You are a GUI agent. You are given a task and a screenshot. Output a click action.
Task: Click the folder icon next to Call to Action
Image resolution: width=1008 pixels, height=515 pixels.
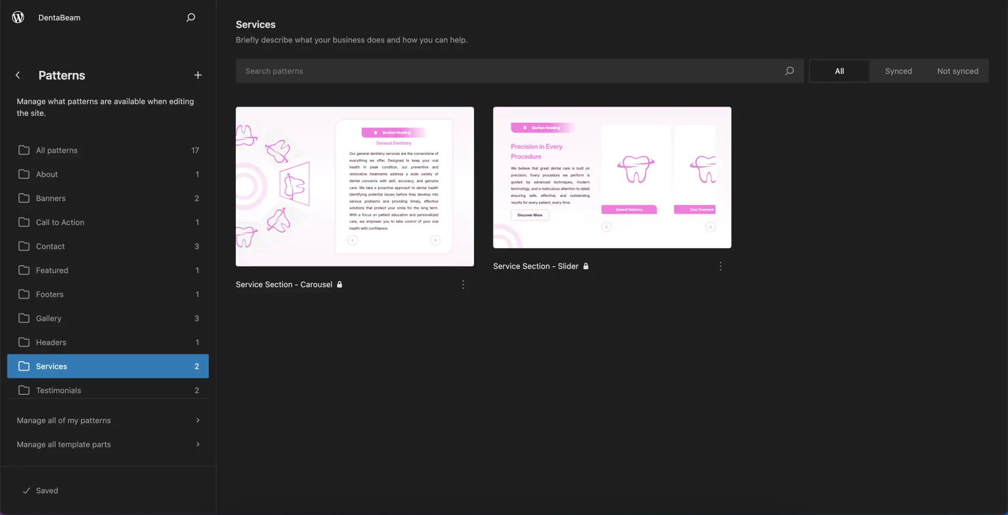point(24,222)
